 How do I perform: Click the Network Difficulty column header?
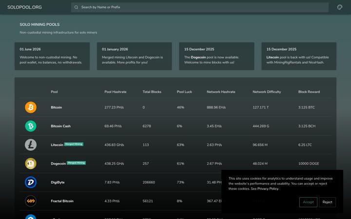point(267,92)
